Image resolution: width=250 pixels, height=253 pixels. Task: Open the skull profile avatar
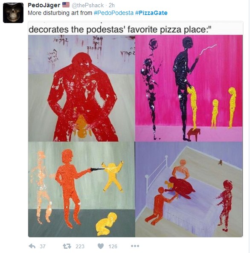13,13
